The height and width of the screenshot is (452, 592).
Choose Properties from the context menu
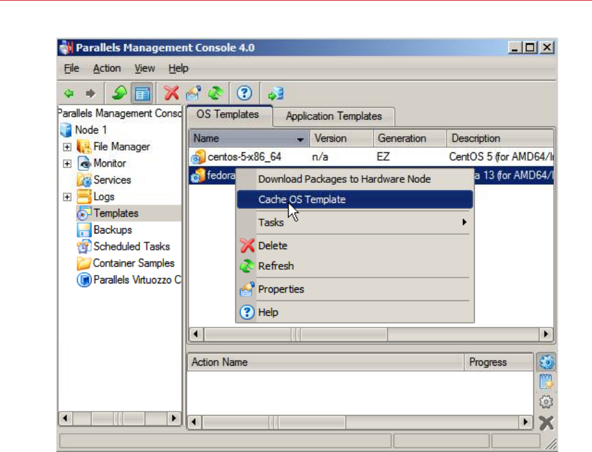pyautogui.click(x=355, y=289)
